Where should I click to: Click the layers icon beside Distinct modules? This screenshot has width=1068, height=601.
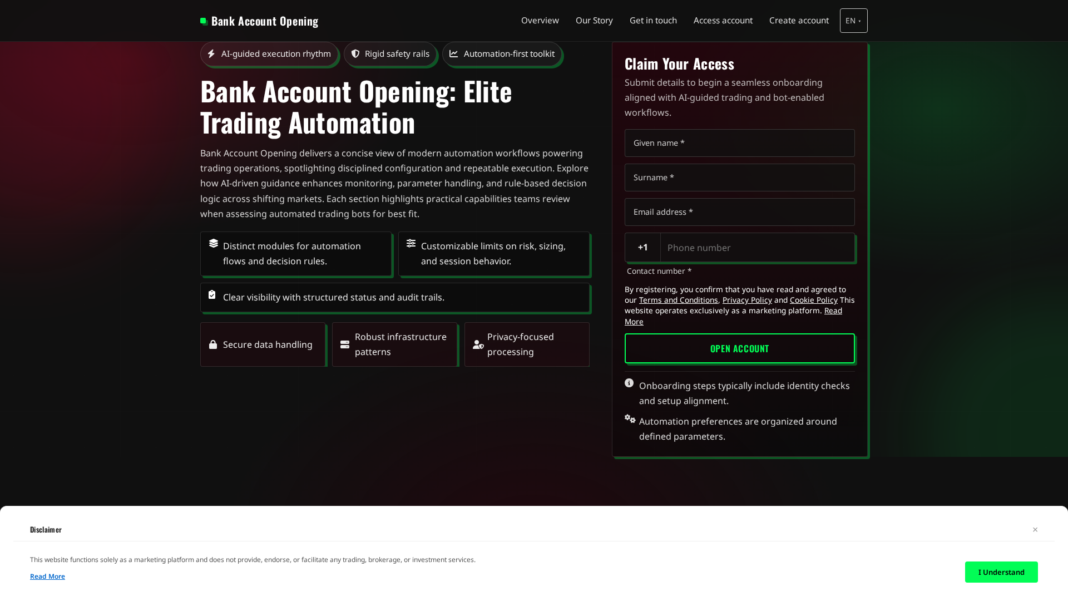(x=214, y=243)
